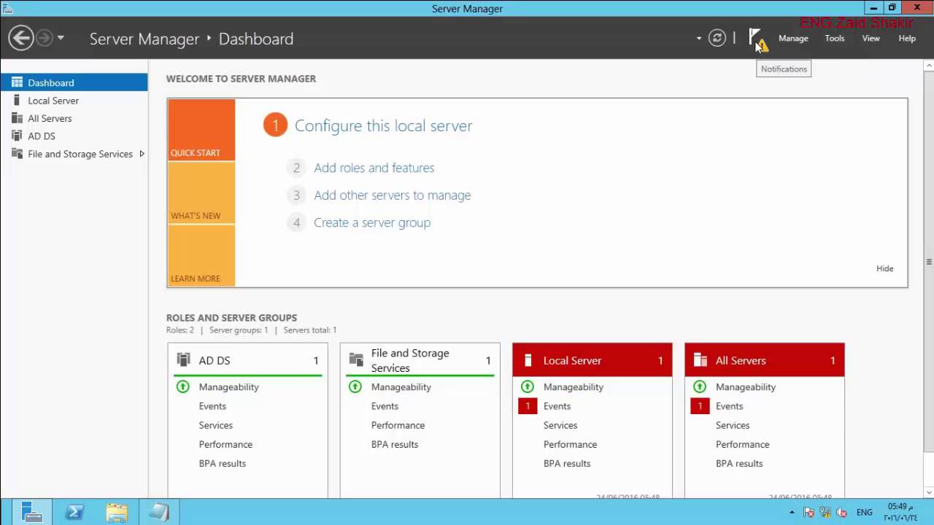934x525 pixels.
Task: Click File and Storage Services sidebar icon
Action: pyautogui.click(x=17, y=154)
